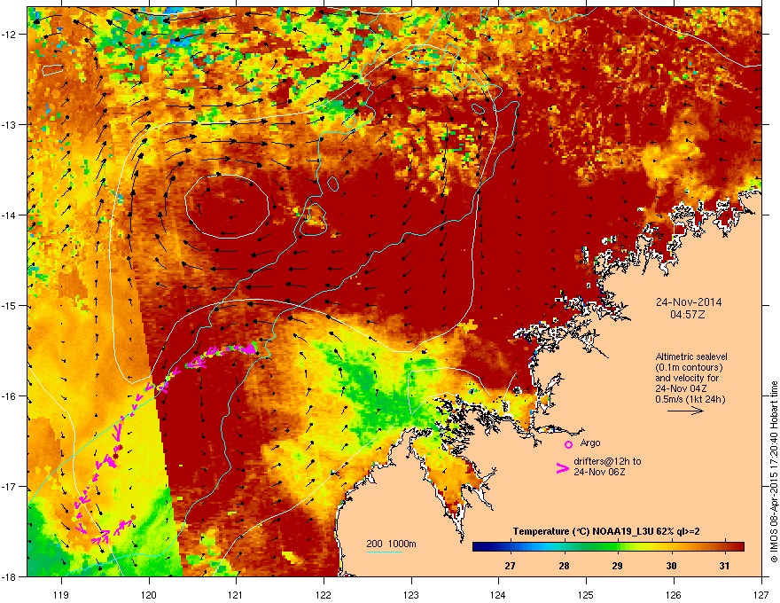
Task: Click the Temperature NOAA19_L3U colorbar title
Action: 606,531
